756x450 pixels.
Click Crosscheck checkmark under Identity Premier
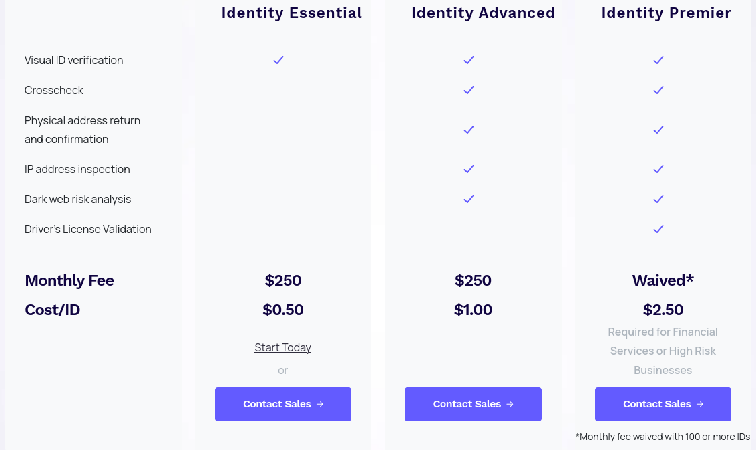coord(658,90)
